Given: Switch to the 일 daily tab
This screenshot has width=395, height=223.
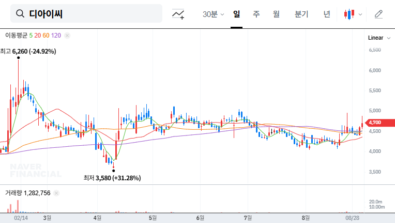Looking at the screenshot, I should click(x=237, y=14).
